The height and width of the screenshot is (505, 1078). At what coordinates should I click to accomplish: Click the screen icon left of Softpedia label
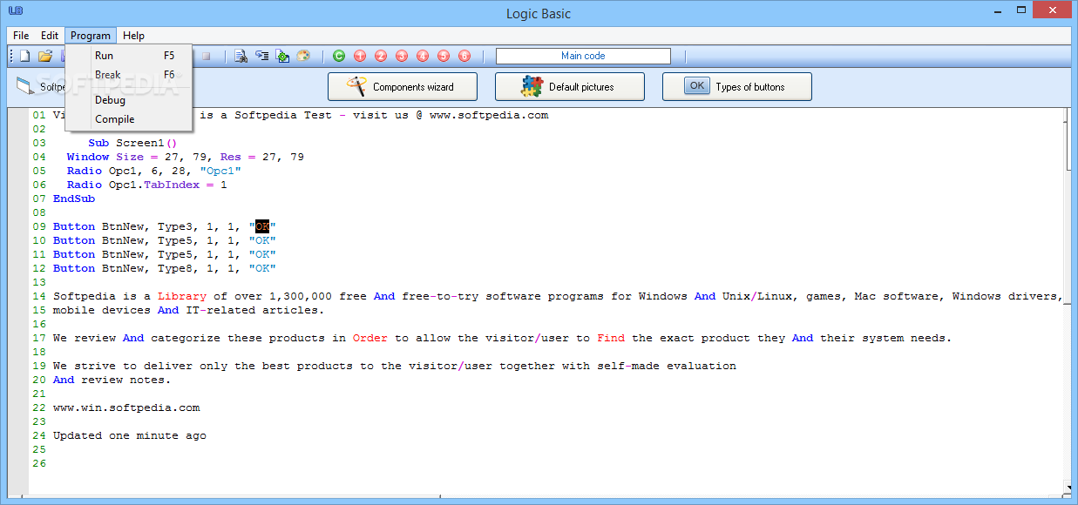click(25, 86)
